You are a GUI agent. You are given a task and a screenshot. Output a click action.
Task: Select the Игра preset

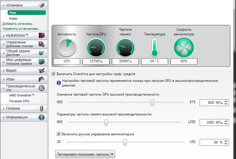[x=27, y=13]
